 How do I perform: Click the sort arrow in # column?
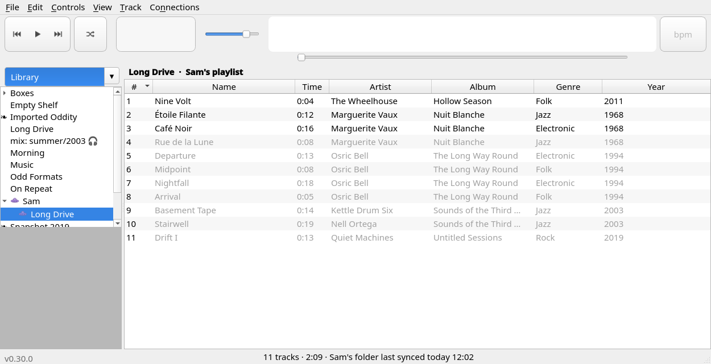tap(147, 86)
